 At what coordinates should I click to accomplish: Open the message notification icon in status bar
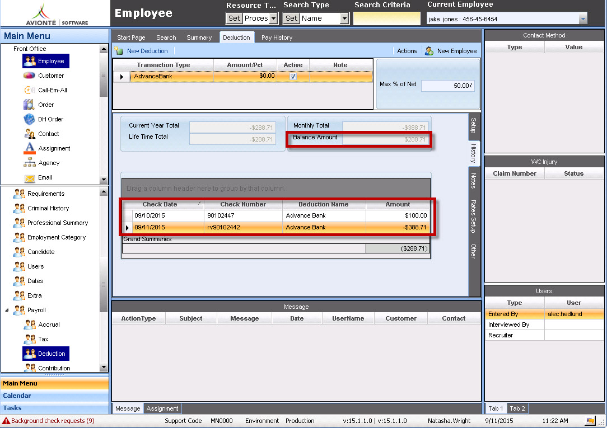590,421
